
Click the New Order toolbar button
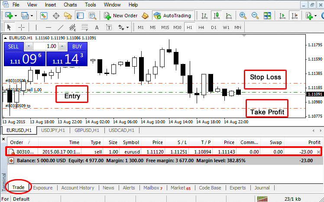click(120, 16)
